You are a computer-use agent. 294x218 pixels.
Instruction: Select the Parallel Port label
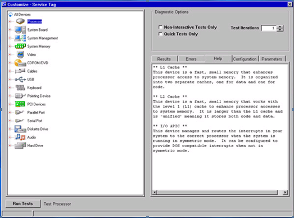point(36,113)
